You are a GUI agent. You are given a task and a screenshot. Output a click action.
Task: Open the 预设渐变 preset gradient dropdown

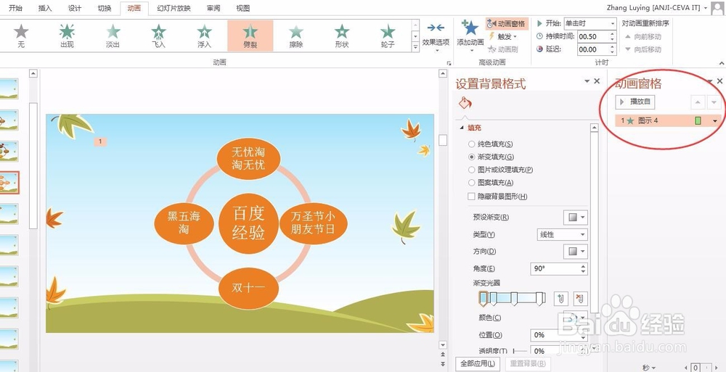coord(576,217)
